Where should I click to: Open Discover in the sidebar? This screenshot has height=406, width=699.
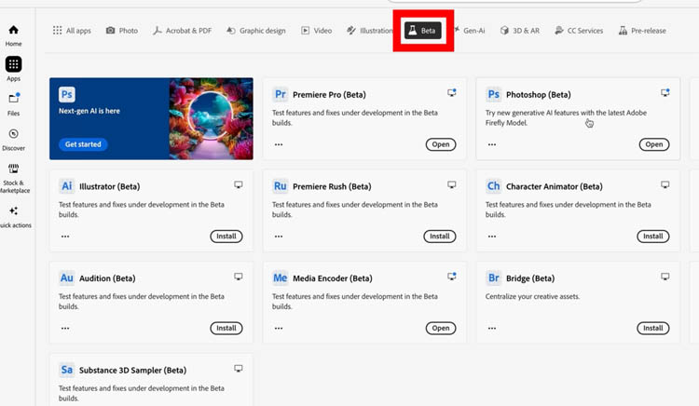(x=13, y=140)
